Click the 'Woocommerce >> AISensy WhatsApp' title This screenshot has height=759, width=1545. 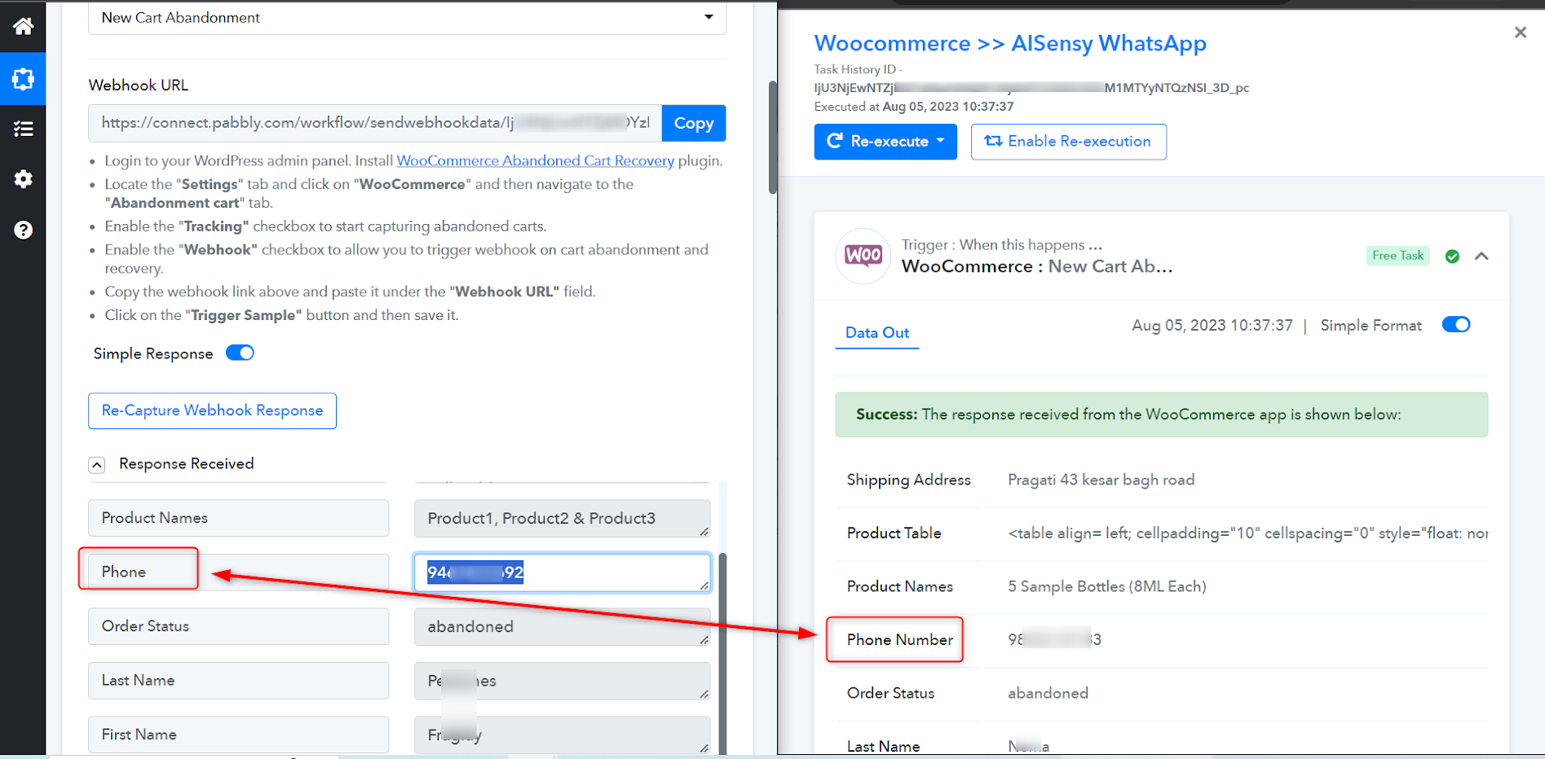(1010, 43)
